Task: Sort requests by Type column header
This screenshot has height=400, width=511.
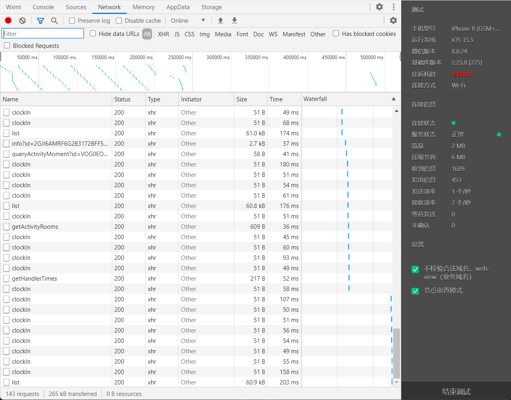Action: (x=162, y=99)
